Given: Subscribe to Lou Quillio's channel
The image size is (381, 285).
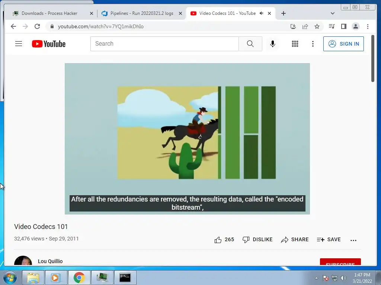Looking at the screenshot, I should pos(340,262).
